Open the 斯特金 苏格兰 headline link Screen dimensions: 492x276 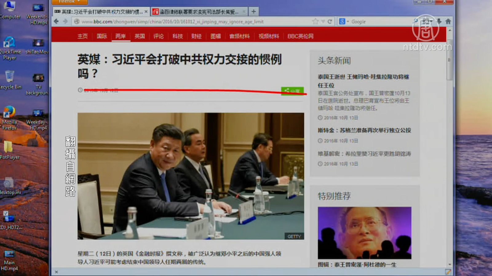(364, 130)
